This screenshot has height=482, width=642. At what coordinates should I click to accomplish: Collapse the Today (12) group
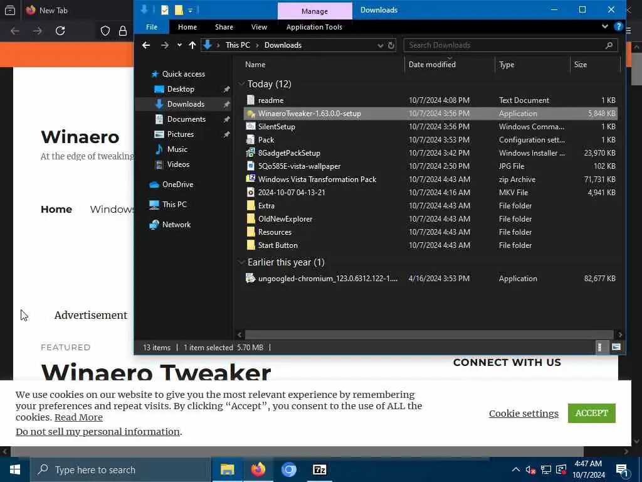(x=241, y=84)
